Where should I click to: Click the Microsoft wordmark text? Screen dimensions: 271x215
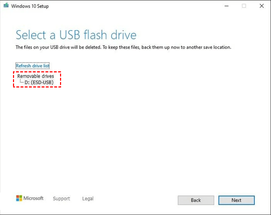click(33, 198)
